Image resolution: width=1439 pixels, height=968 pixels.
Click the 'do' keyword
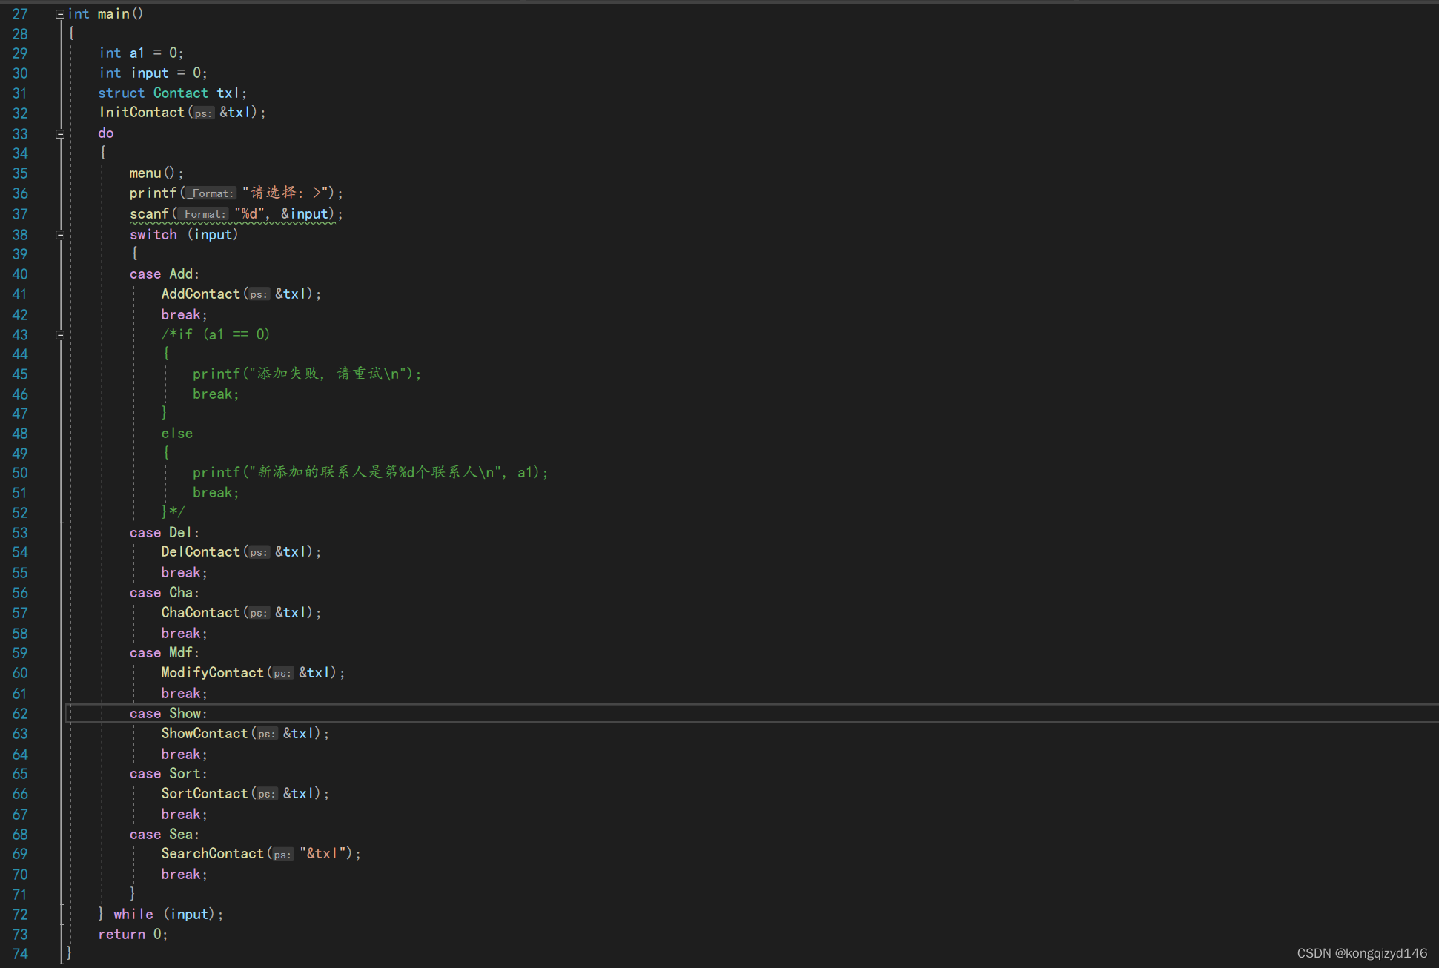click(106, 133)
